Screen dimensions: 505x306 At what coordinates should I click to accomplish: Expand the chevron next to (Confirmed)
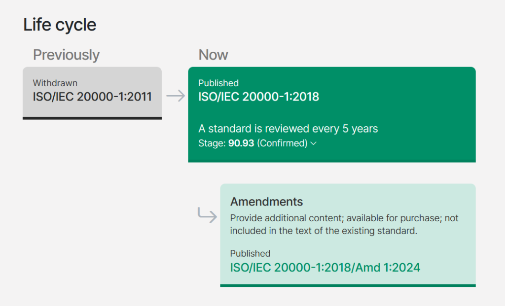314,143
